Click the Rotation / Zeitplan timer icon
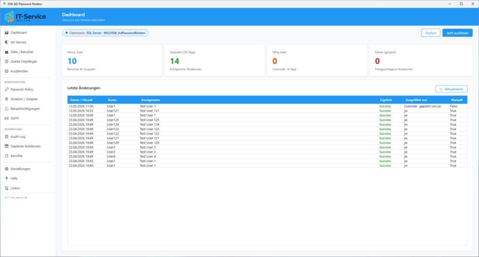Viewport: 479px width, 257px height. pyautogui.click(x=7, y=99)
